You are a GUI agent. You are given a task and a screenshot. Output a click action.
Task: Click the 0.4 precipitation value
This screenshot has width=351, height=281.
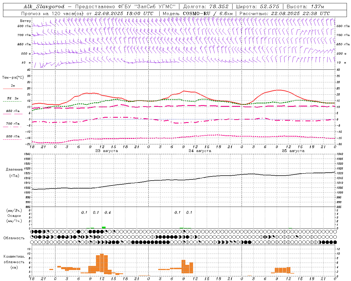108,213
